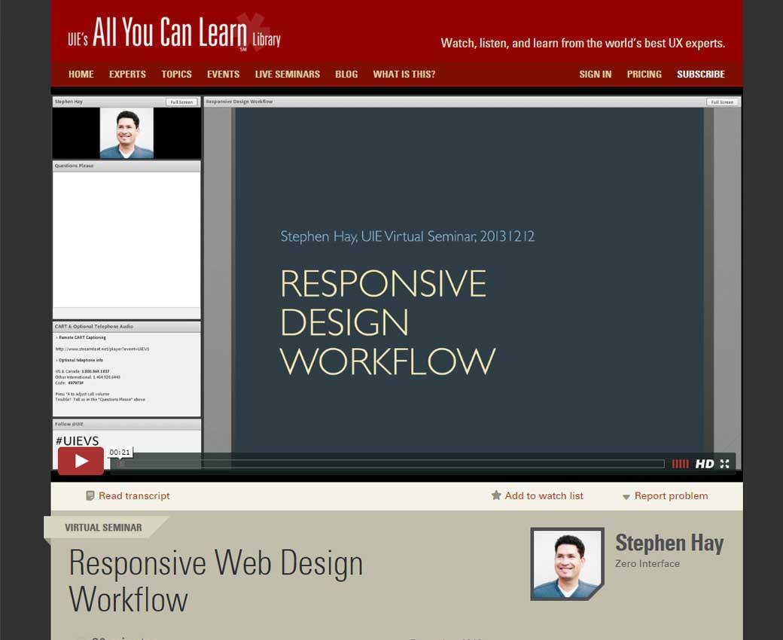The image size is (783, 640).
Task: Open Stephen Hay's name link
Action: pyautogui.click(x=669, y=543)
